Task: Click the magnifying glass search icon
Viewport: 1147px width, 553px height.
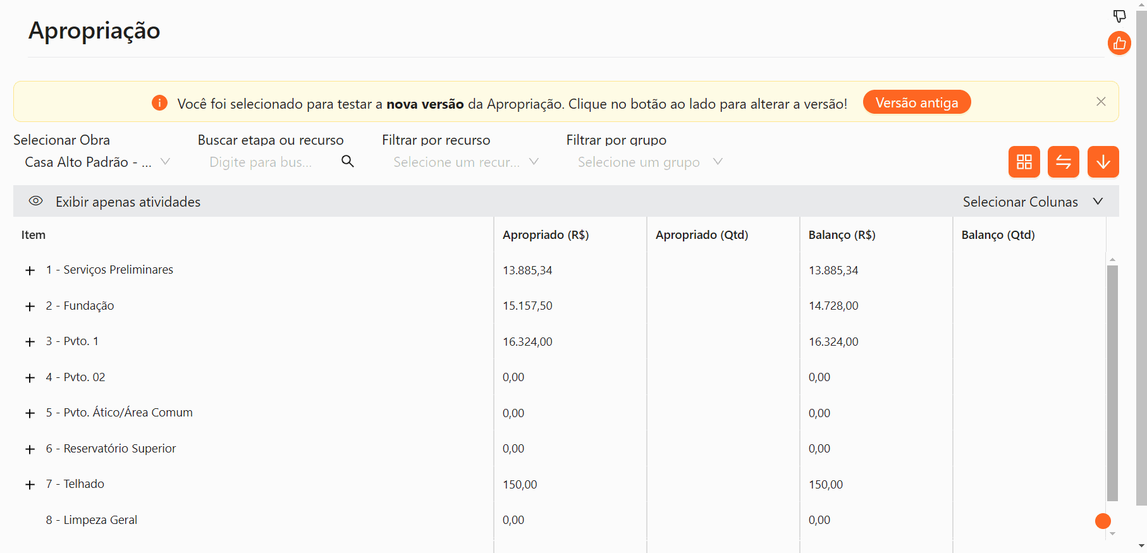Action: tap(348, 162)
